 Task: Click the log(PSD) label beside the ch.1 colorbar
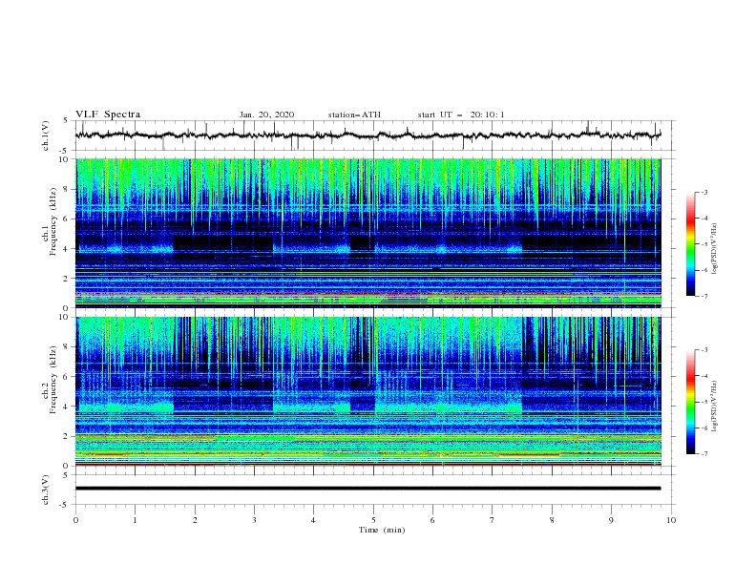(715, 249)
